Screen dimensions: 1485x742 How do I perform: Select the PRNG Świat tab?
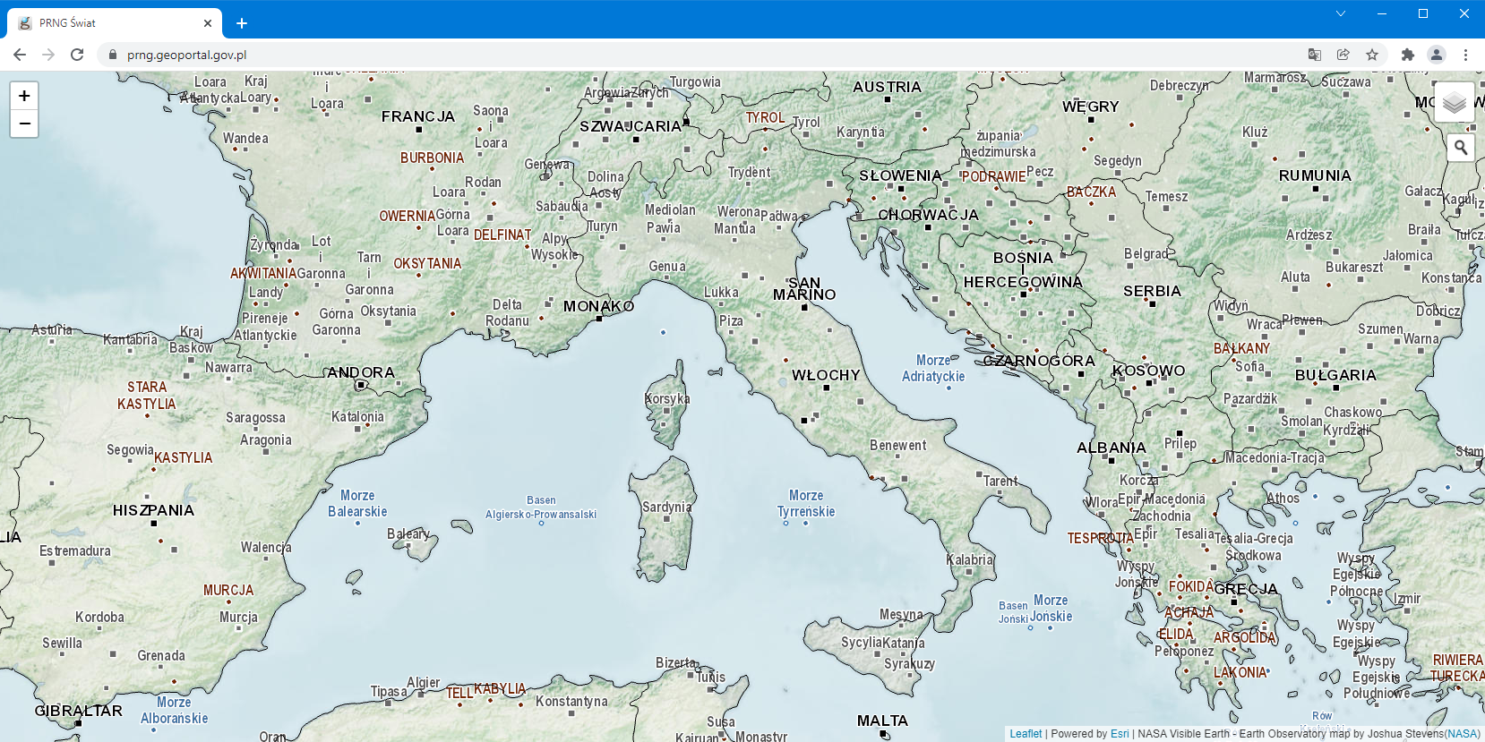(x=107, y=23)
